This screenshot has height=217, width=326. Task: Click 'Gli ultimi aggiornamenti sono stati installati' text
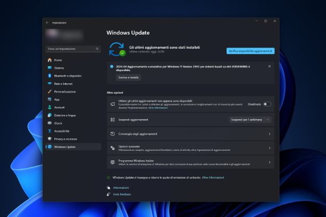pyautogui.click(x=165, y=48)
